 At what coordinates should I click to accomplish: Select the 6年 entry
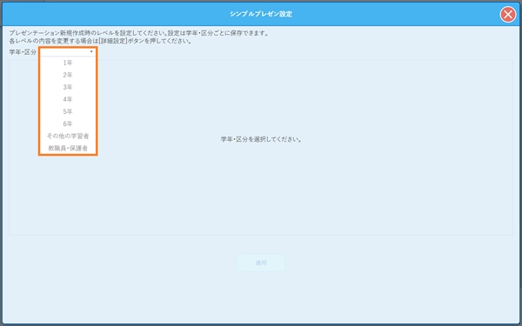(68, 123)
